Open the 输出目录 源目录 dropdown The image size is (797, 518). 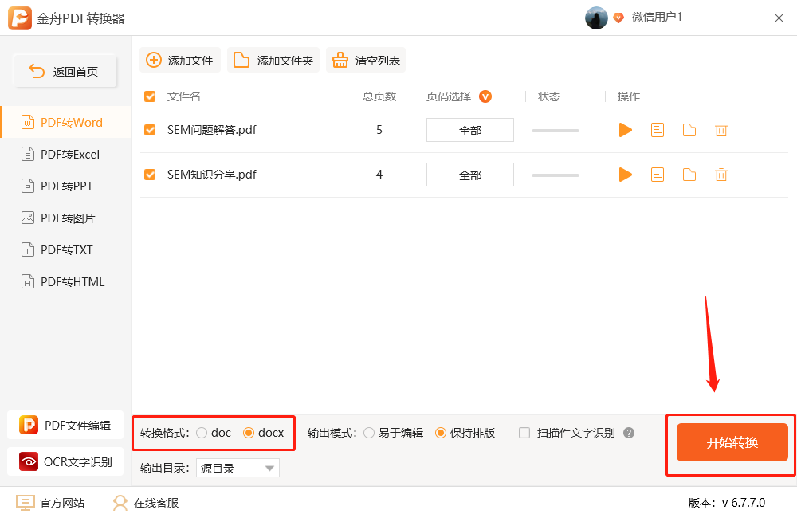pyautogui.click(x=238, y=468)
